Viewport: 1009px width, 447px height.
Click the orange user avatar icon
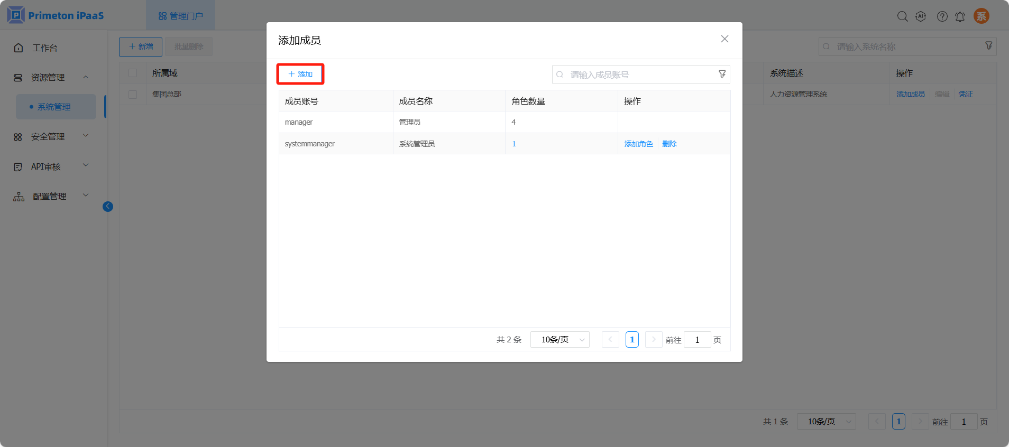point(982,16)
